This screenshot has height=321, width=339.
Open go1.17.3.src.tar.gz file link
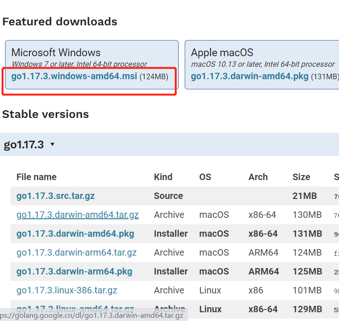(56, 196)
